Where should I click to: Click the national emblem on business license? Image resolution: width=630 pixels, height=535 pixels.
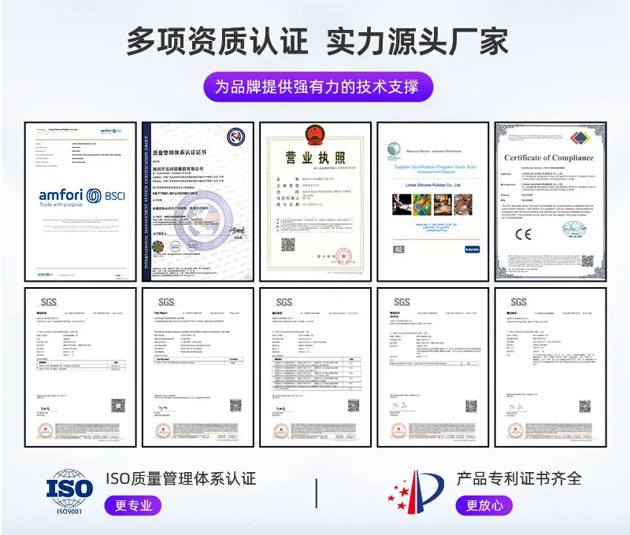click(315, 135)
